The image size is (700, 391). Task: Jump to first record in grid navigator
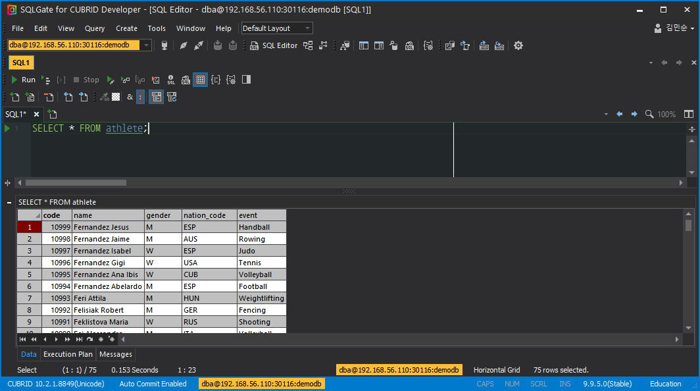click(x=22, y=340)
